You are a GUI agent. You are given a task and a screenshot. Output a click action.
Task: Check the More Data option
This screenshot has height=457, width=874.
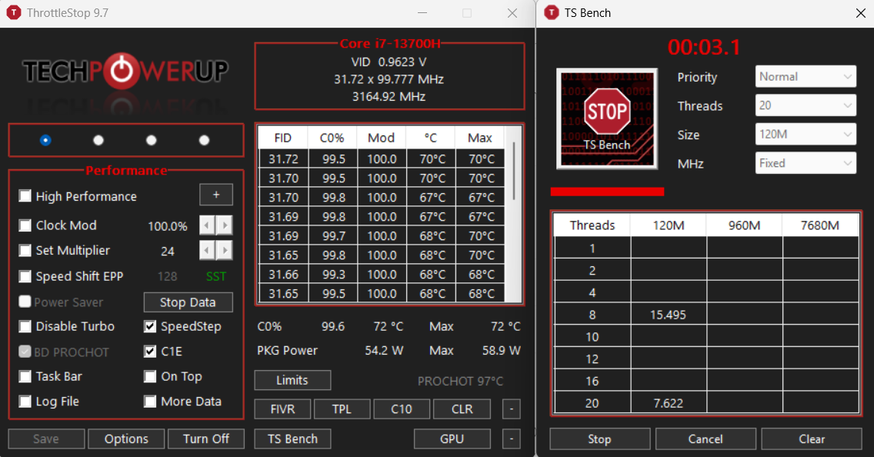[150, 402]
